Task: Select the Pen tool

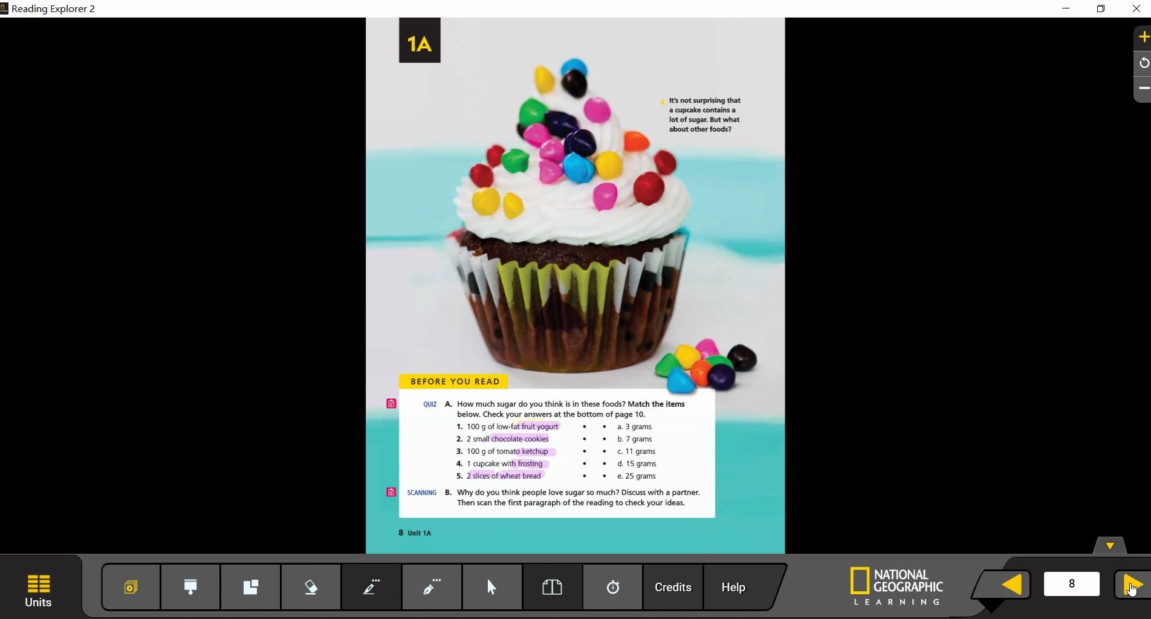Action: click(x=432, y=587)
